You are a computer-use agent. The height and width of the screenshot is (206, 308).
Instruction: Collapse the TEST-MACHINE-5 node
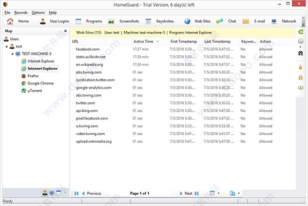tap(12, 54)
